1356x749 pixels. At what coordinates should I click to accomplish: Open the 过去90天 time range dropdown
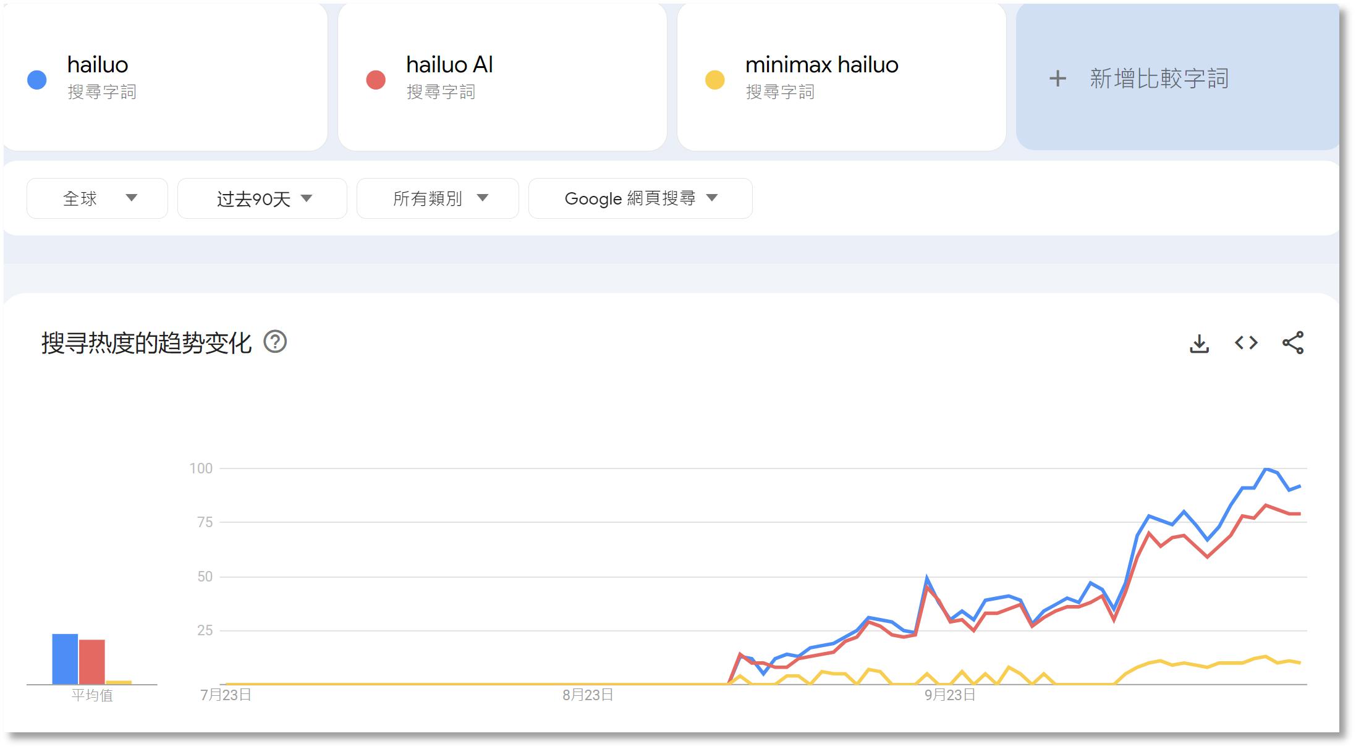(x=262, y=198)
